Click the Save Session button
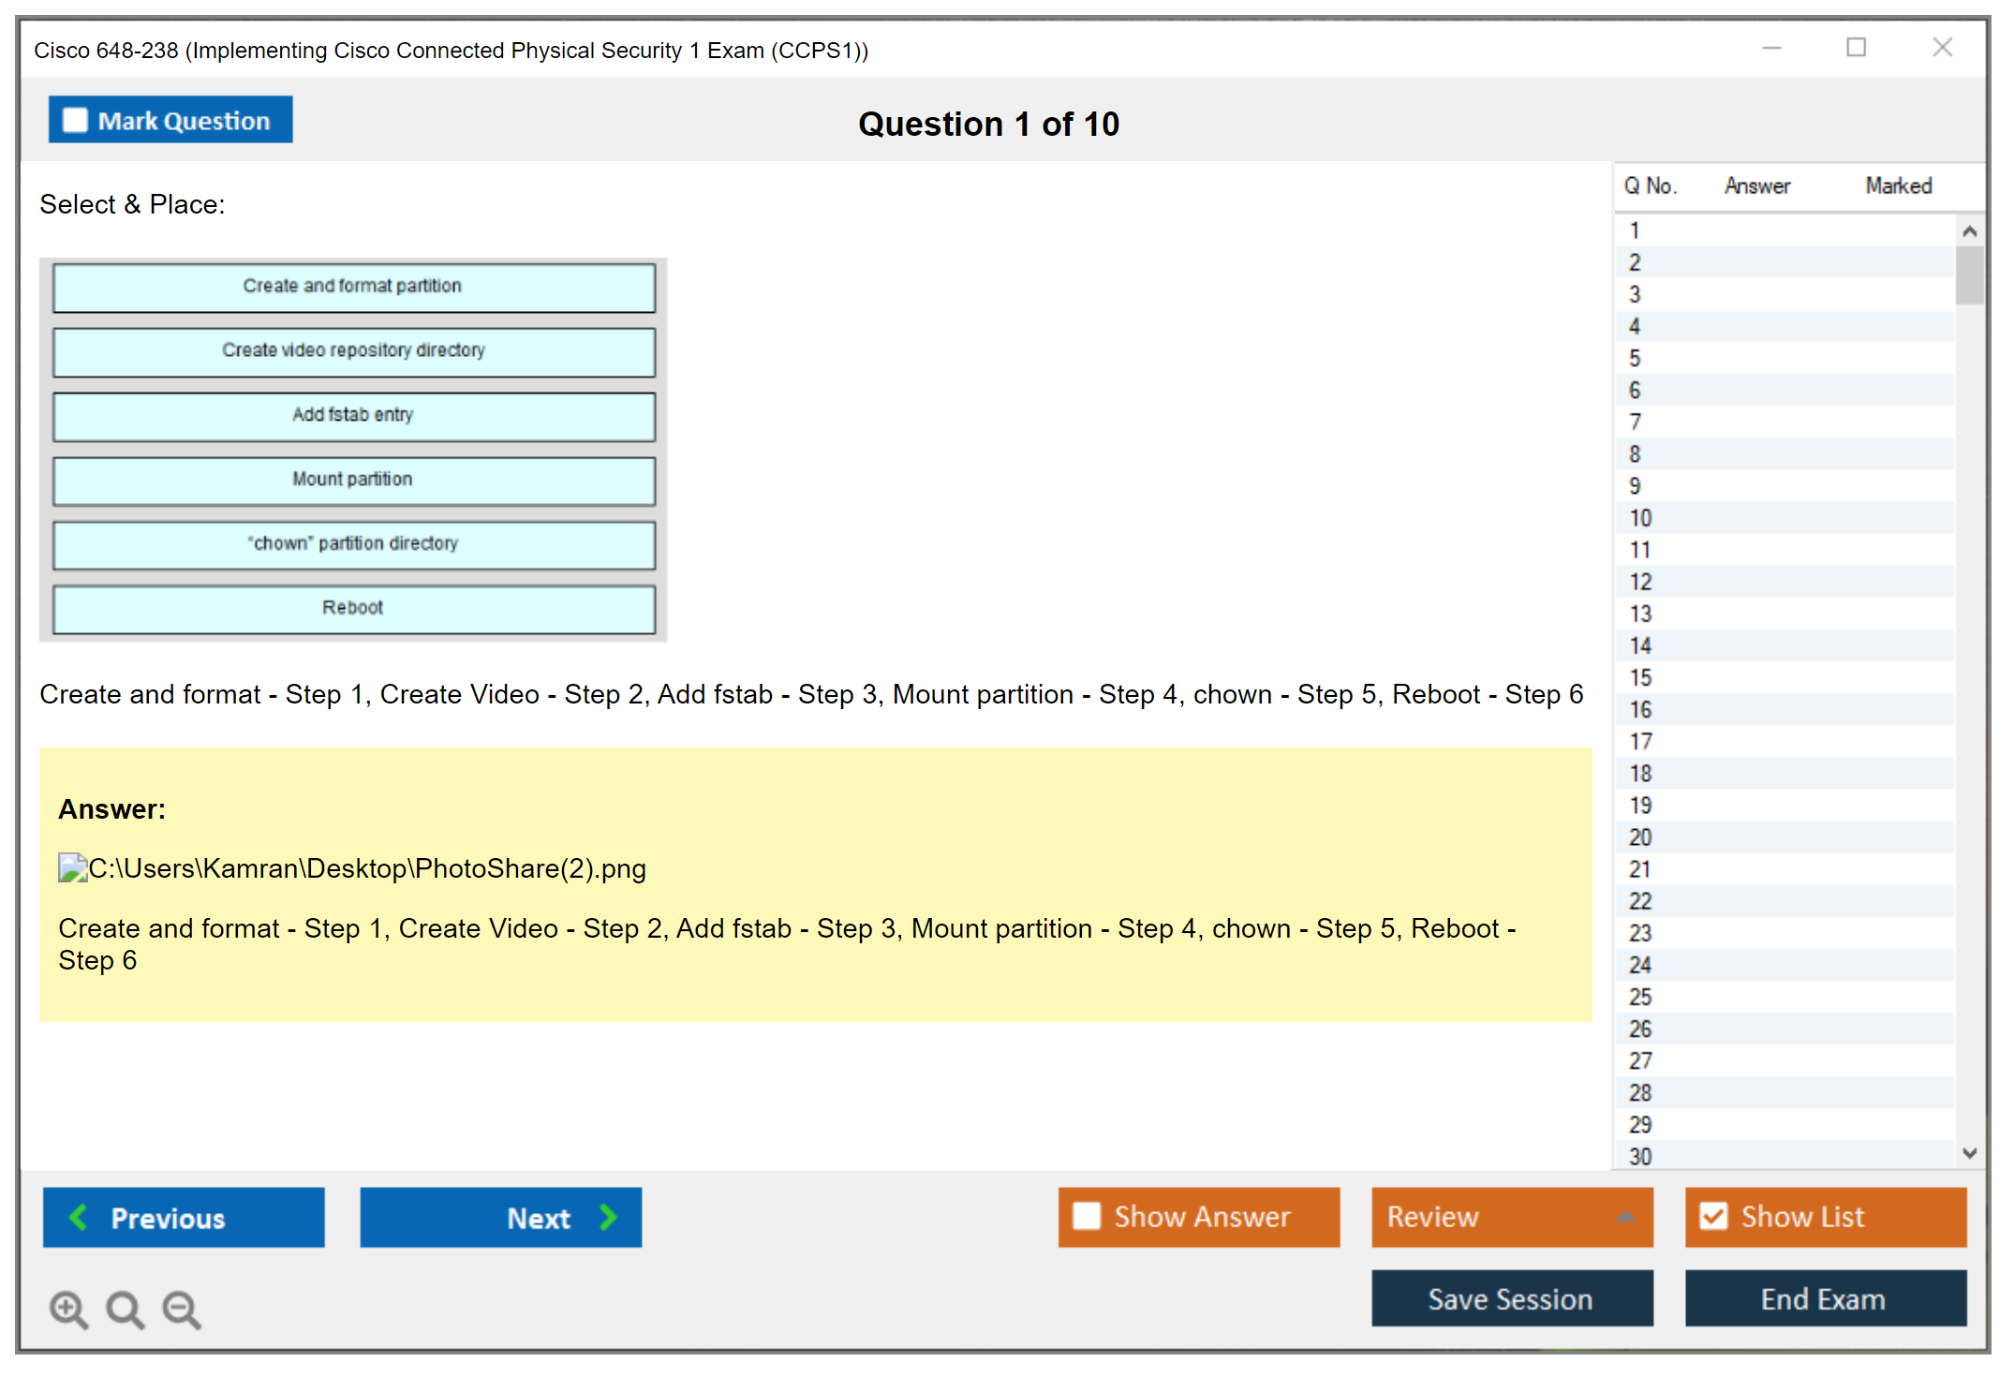This screenshot has height=1377, width=2014. pos(1511,1299)
